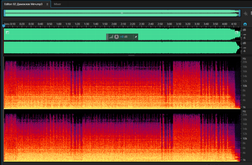Pin the volume HUD with the pushpin icon
The height and width of the screenshot is (165, 252).
click(136, 37)
